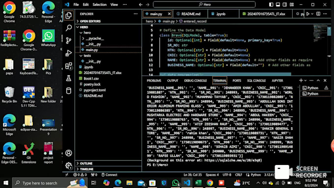
Task: Click the Hero command center search box
Action: (204, 4)
